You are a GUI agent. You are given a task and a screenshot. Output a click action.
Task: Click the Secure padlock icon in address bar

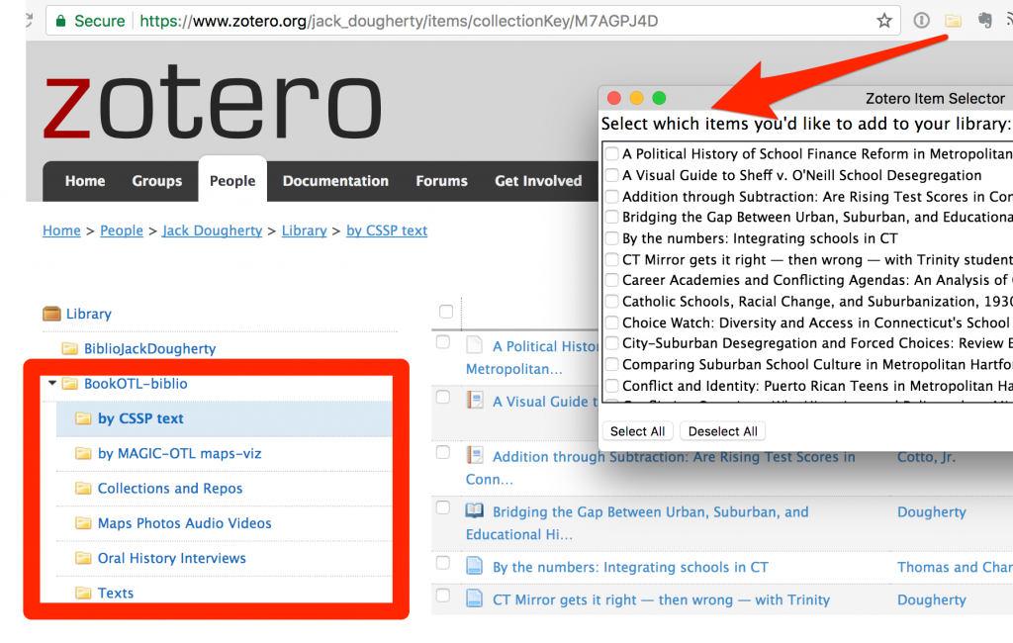point(60,21)
